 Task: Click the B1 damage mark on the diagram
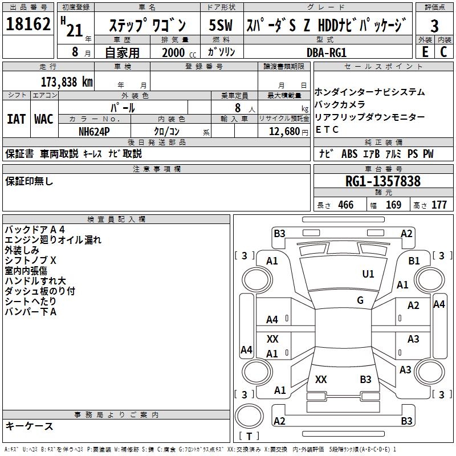tap(414, 260)
